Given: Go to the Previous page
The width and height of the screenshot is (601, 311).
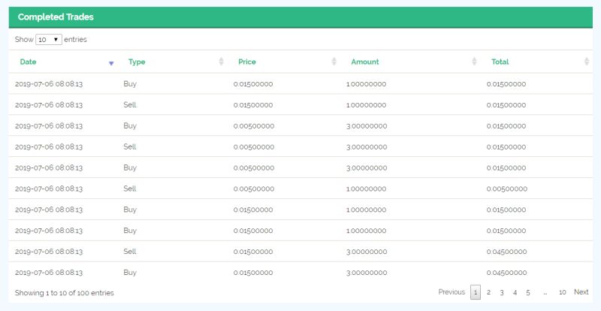Looking at the screenshot, I should point(452,292).
